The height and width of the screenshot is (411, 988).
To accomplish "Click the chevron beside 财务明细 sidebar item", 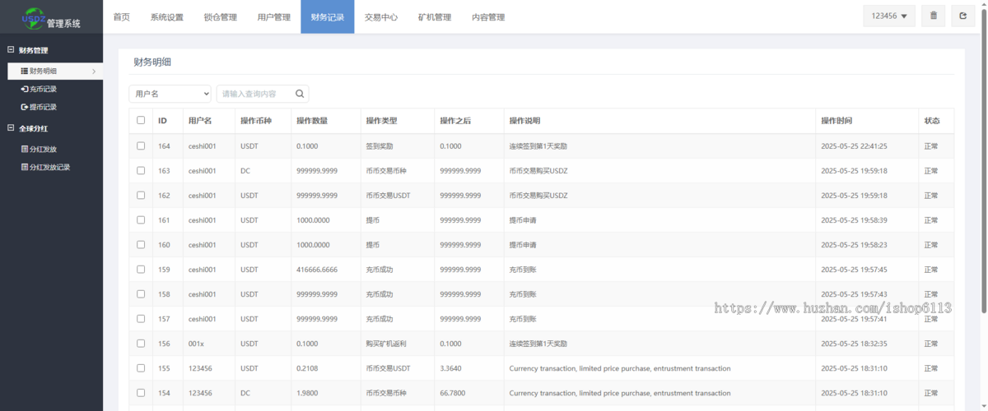I will [94, 72].
